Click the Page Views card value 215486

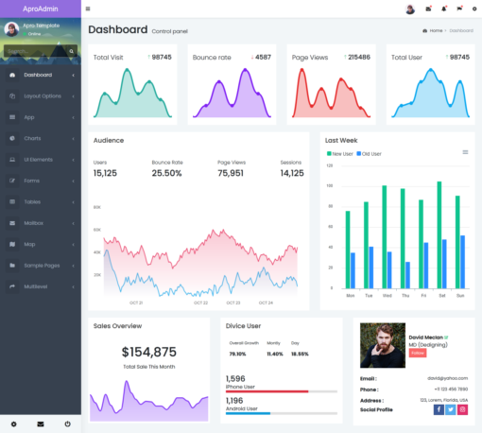click(359, 57)
